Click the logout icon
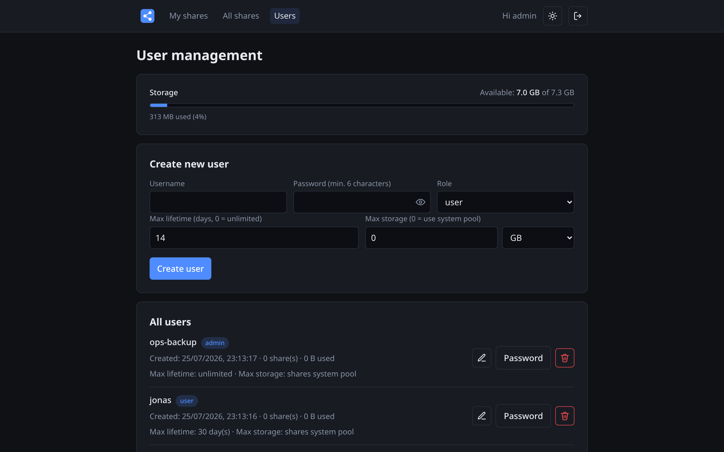Viewport: 724px width, 452px height. click(x=578, y=16)
